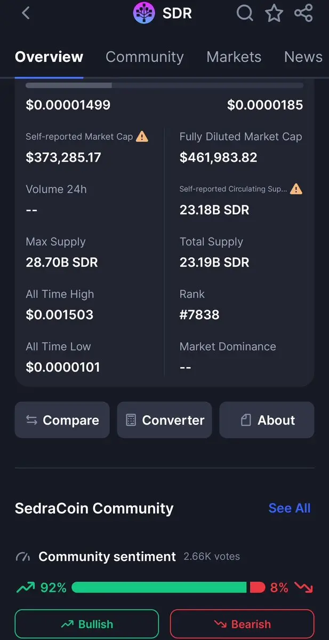Viewport: 329px width, 640px height.
Task: Select the Overview tab
Action: pyautogui.click(x=49, y=57)
